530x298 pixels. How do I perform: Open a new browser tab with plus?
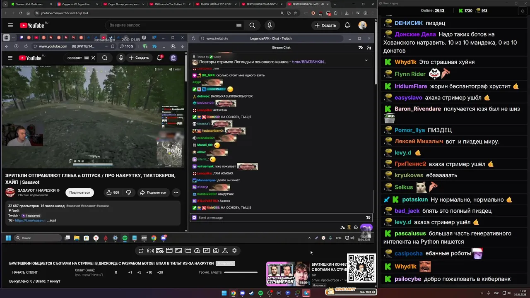(335, 4)
